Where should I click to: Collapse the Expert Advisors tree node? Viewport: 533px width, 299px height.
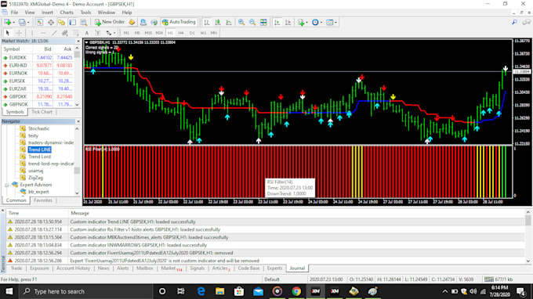7,185
